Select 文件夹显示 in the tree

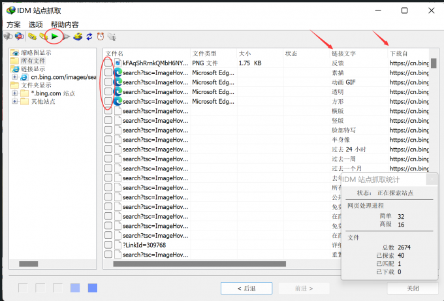point(36,86)
